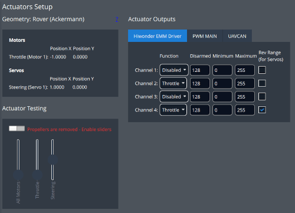Open the UAVCAN tab
Viewport: 295px width, 213px height.
pyautogui.click(x=237, y=36)
